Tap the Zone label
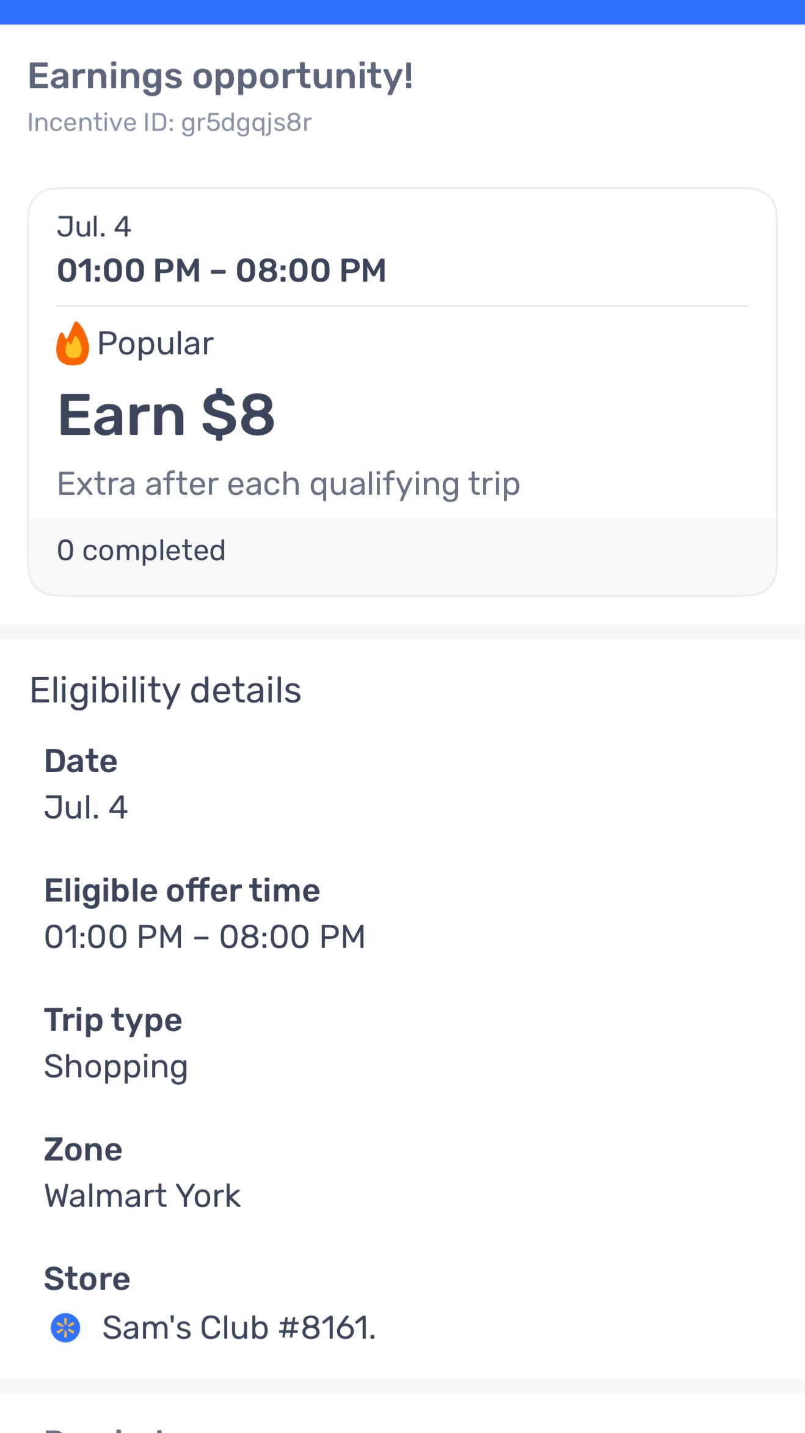This screenshot has width=805, height=1433. click(x=83, y=1150)
